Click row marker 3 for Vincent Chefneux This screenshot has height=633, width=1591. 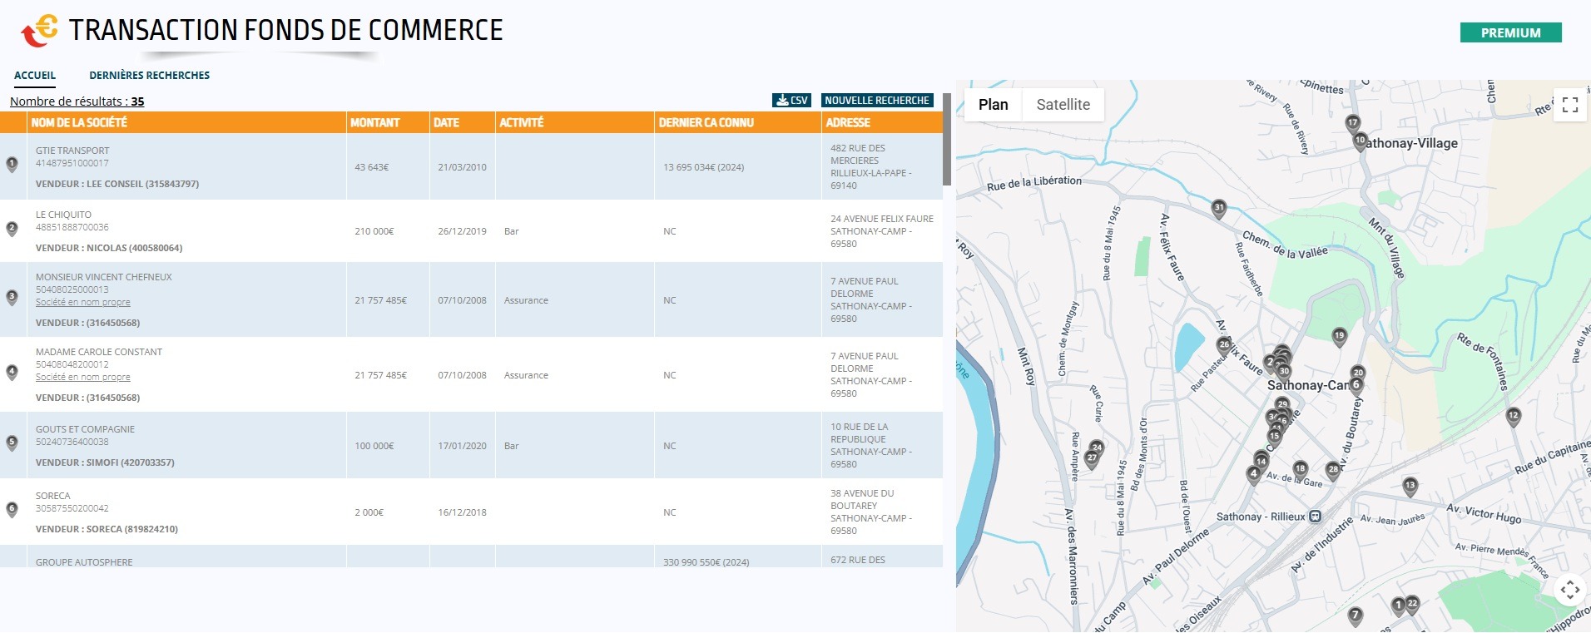click(12, 297)
